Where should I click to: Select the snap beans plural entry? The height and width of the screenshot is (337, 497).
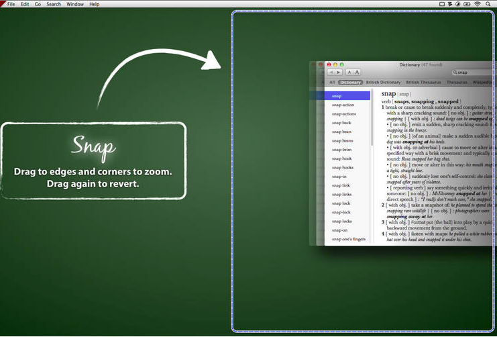coord(342,140)
